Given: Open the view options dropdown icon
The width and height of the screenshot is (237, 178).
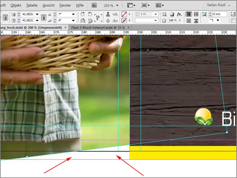Looking at the screenshot, I should (x=131, y=5).
